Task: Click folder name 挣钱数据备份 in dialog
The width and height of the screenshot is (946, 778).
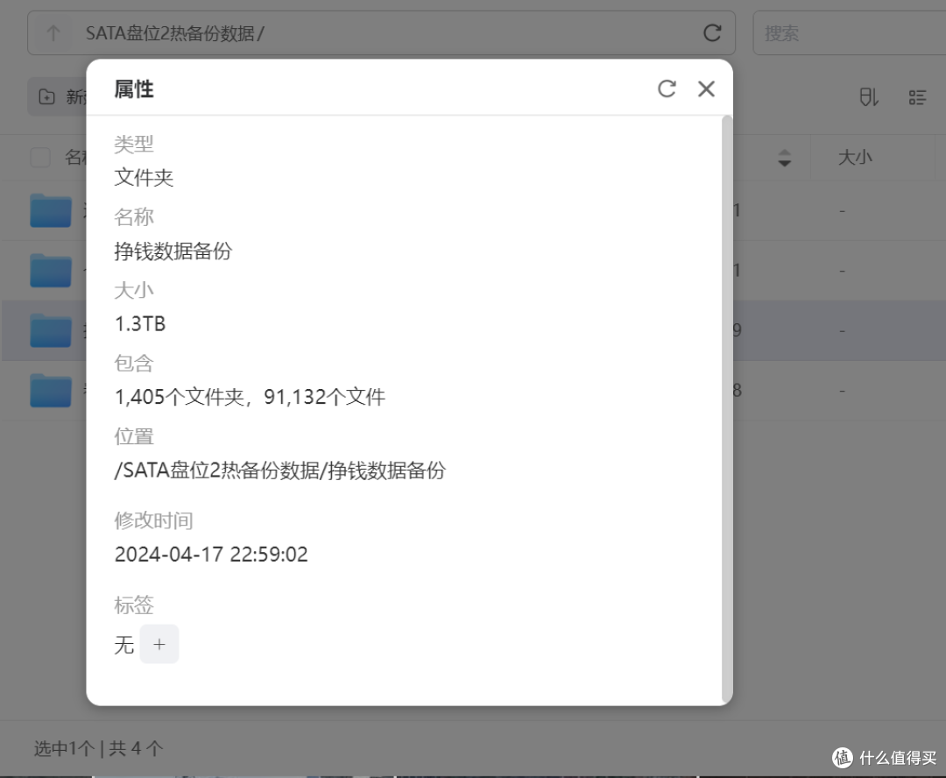Action: tap(173, 251)
